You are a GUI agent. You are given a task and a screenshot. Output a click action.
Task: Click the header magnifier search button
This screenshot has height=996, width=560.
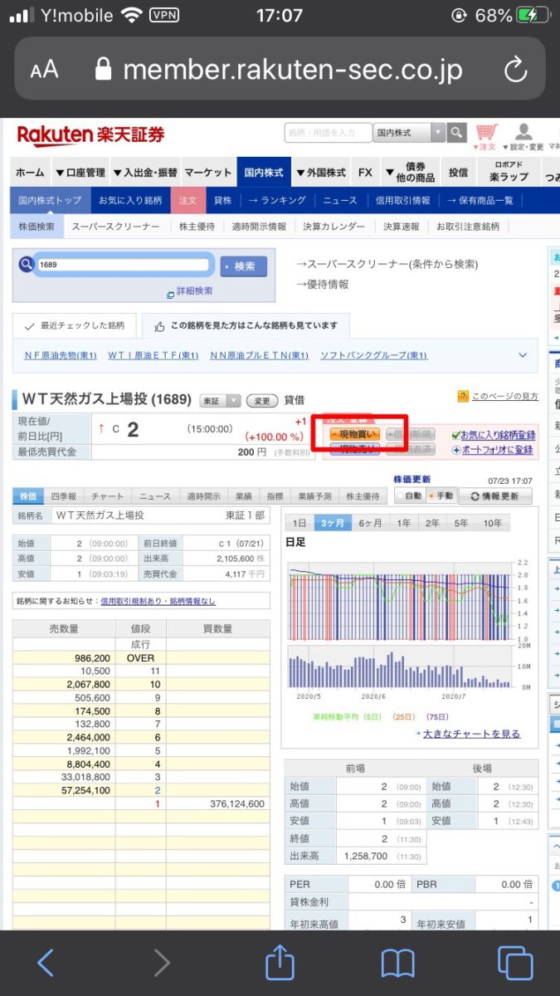(457, 133)
